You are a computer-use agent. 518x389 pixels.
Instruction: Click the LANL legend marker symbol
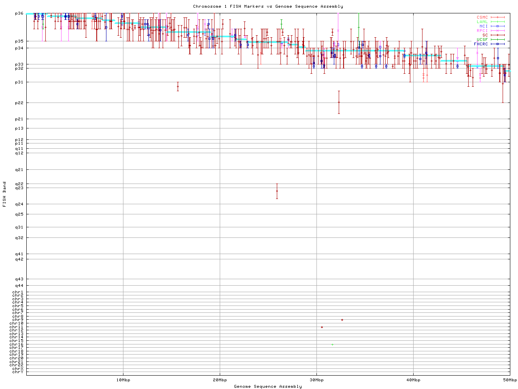pyautogui.click(x=497, y=22)
